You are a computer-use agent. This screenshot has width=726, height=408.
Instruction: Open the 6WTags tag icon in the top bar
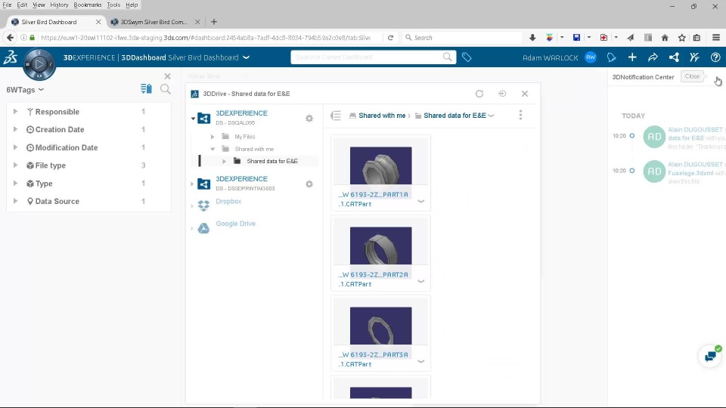[x=467, y=57]
